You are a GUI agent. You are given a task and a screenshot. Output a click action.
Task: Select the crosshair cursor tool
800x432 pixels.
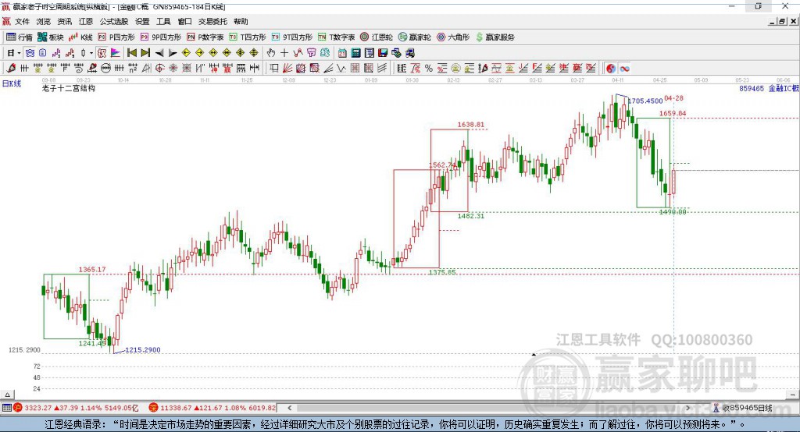(284, 53)
